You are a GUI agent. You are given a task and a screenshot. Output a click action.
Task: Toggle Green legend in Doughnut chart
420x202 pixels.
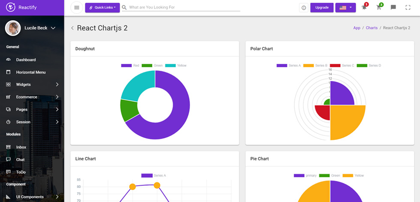pos(152,65)
